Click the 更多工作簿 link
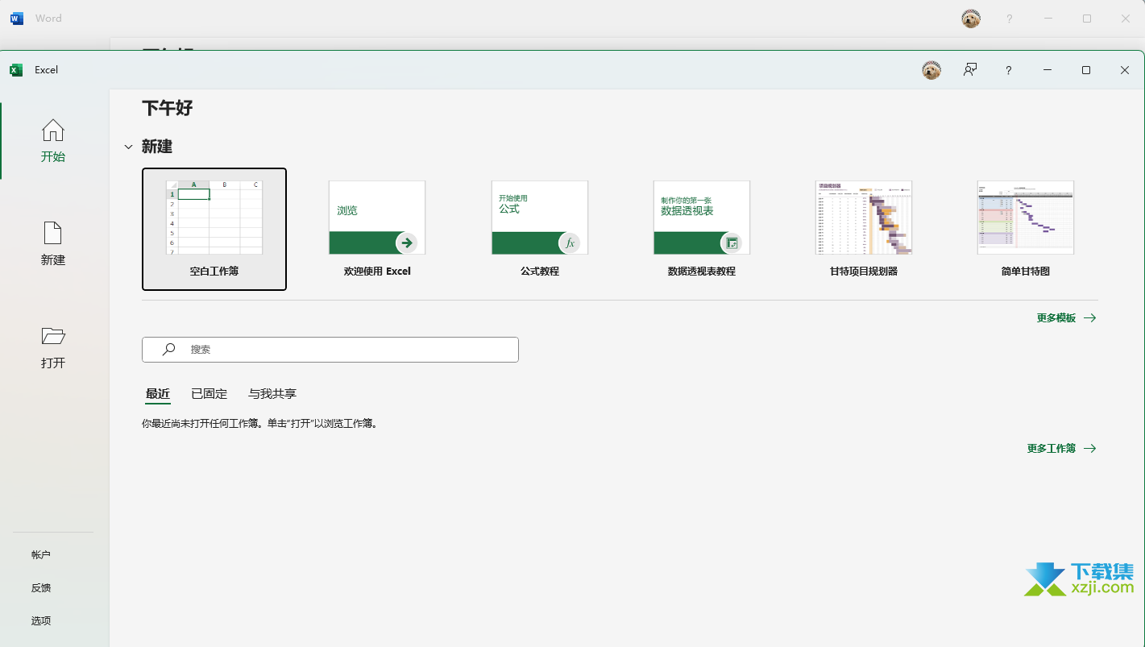This screenshot has height=647, width=1145. [1061, 449]
